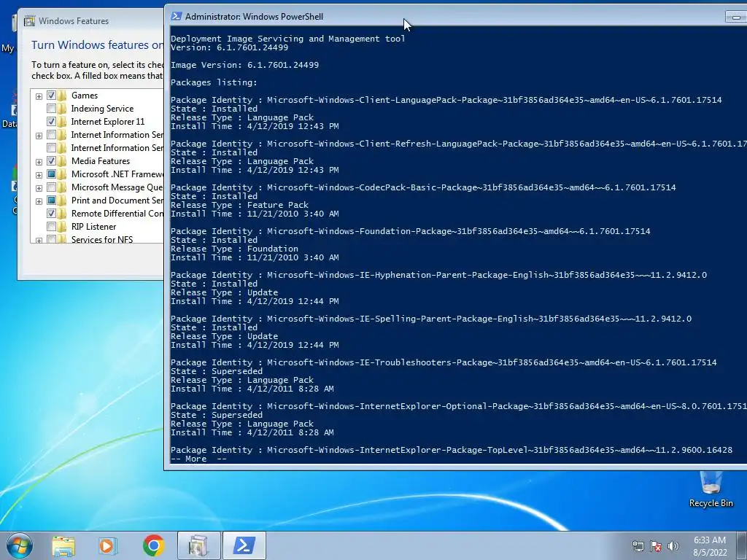This screenshot has width=747, height=560.
Task: Click the IE-Spelling-Parent-Package identity line
Action: (x=431, y=319)
